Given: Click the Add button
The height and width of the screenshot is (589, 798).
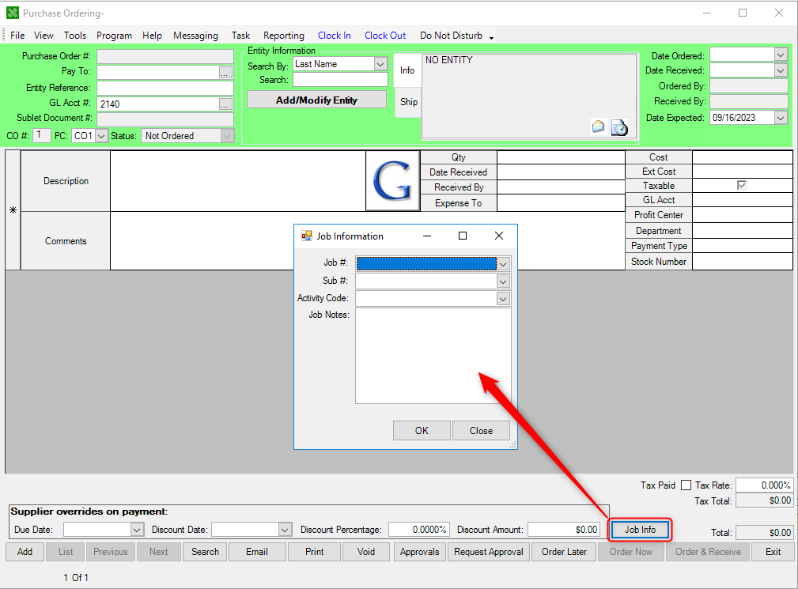Looking at the screenshot, I should pos(25,552).
